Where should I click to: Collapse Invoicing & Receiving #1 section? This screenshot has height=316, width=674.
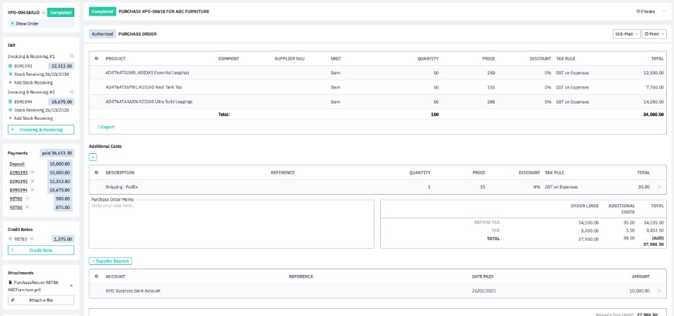coord(72,56)
